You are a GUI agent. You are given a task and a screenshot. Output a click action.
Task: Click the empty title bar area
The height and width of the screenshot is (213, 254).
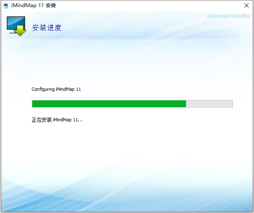147,5
